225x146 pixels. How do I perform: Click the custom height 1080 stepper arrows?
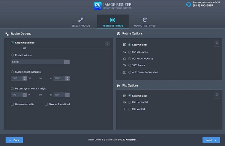[x=67, y=78]
